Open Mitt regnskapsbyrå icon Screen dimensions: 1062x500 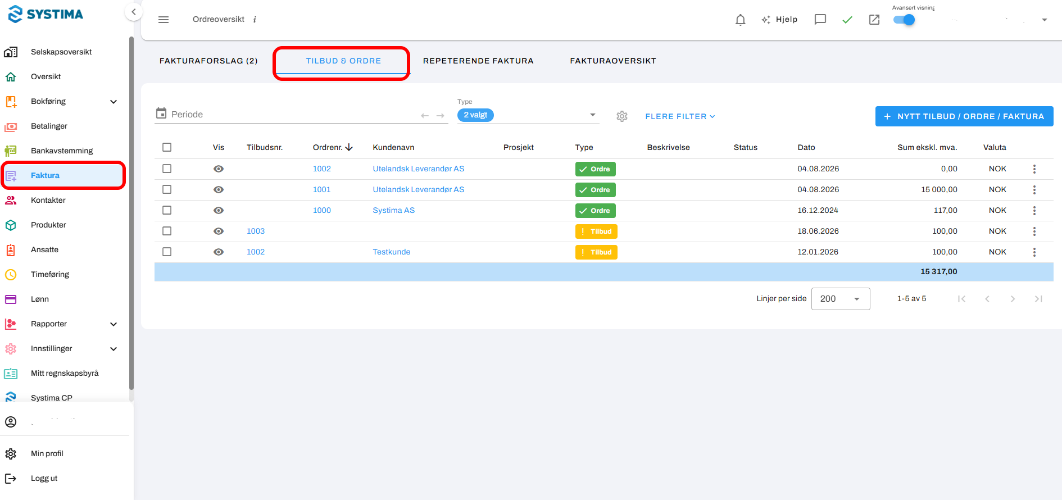pyautogui.click(x=11, y=373)
